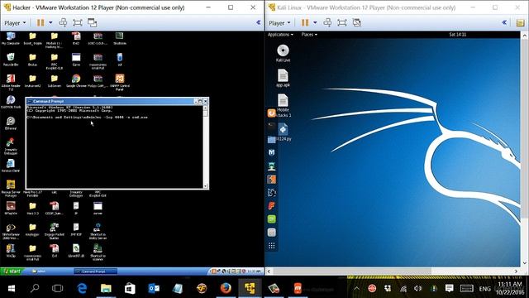Open the Python .py file on Kali desktop
The width and height of the screenshot is (529, 298).
click(x=284, y=132)
